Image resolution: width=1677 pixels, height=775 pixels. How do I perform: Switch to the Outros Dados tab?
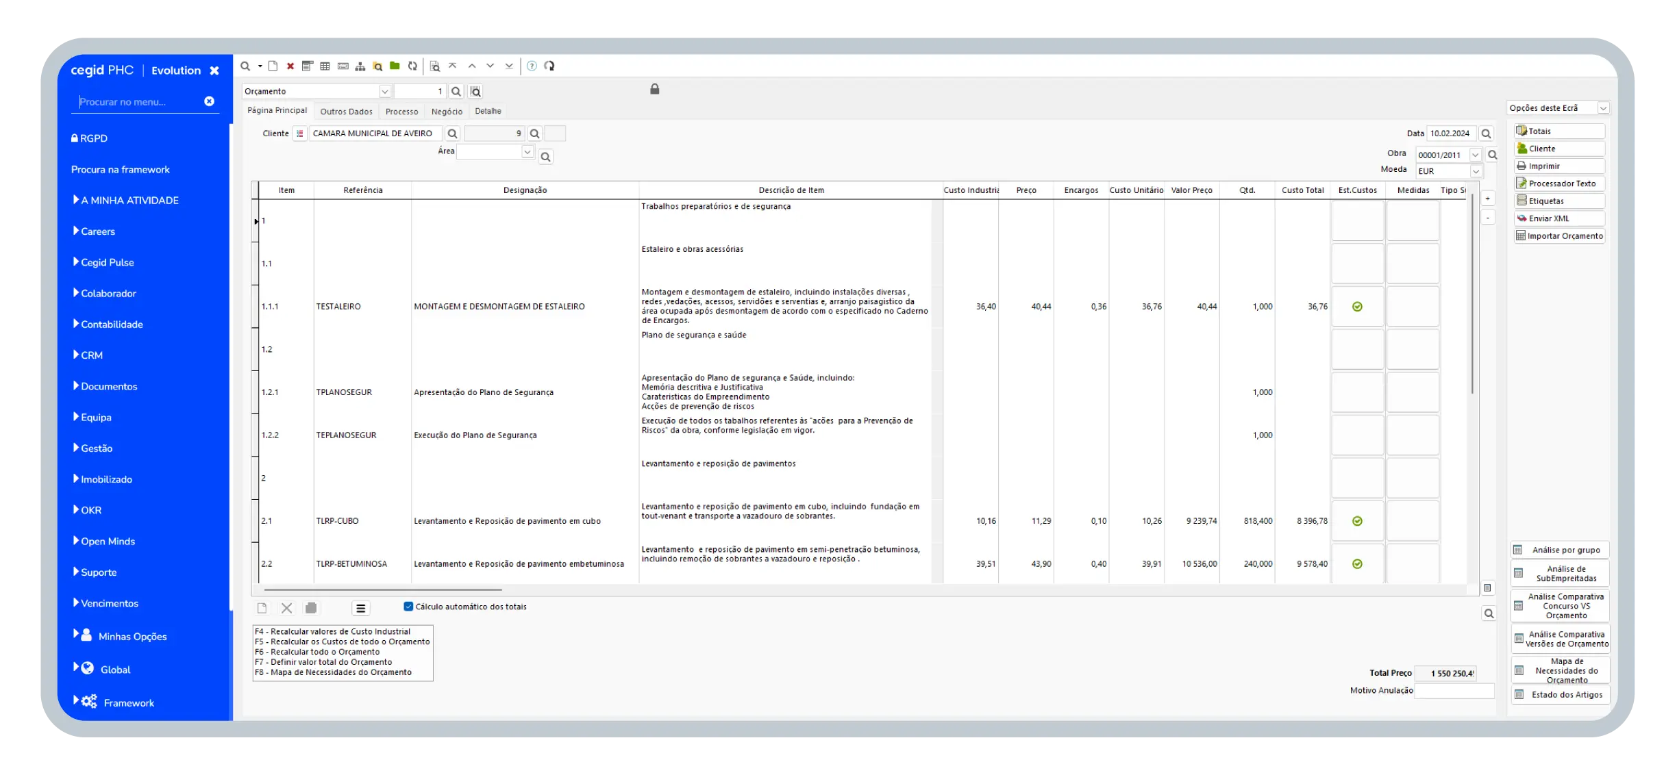pyautogui.click(x=347, y=112)
